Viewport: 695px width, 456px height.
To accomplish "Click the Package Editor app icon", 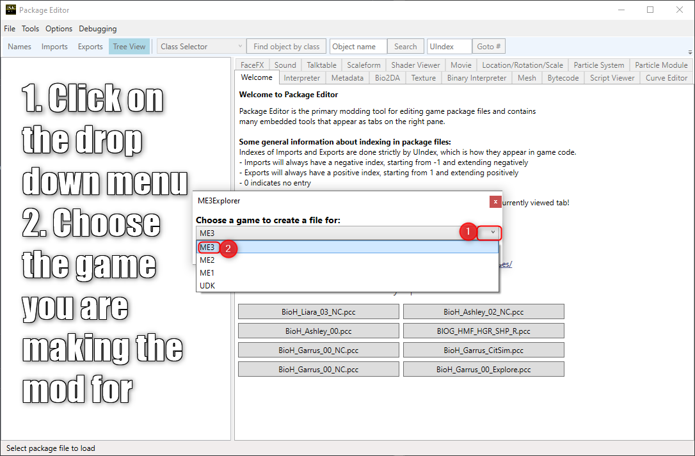I will [11, 10].
